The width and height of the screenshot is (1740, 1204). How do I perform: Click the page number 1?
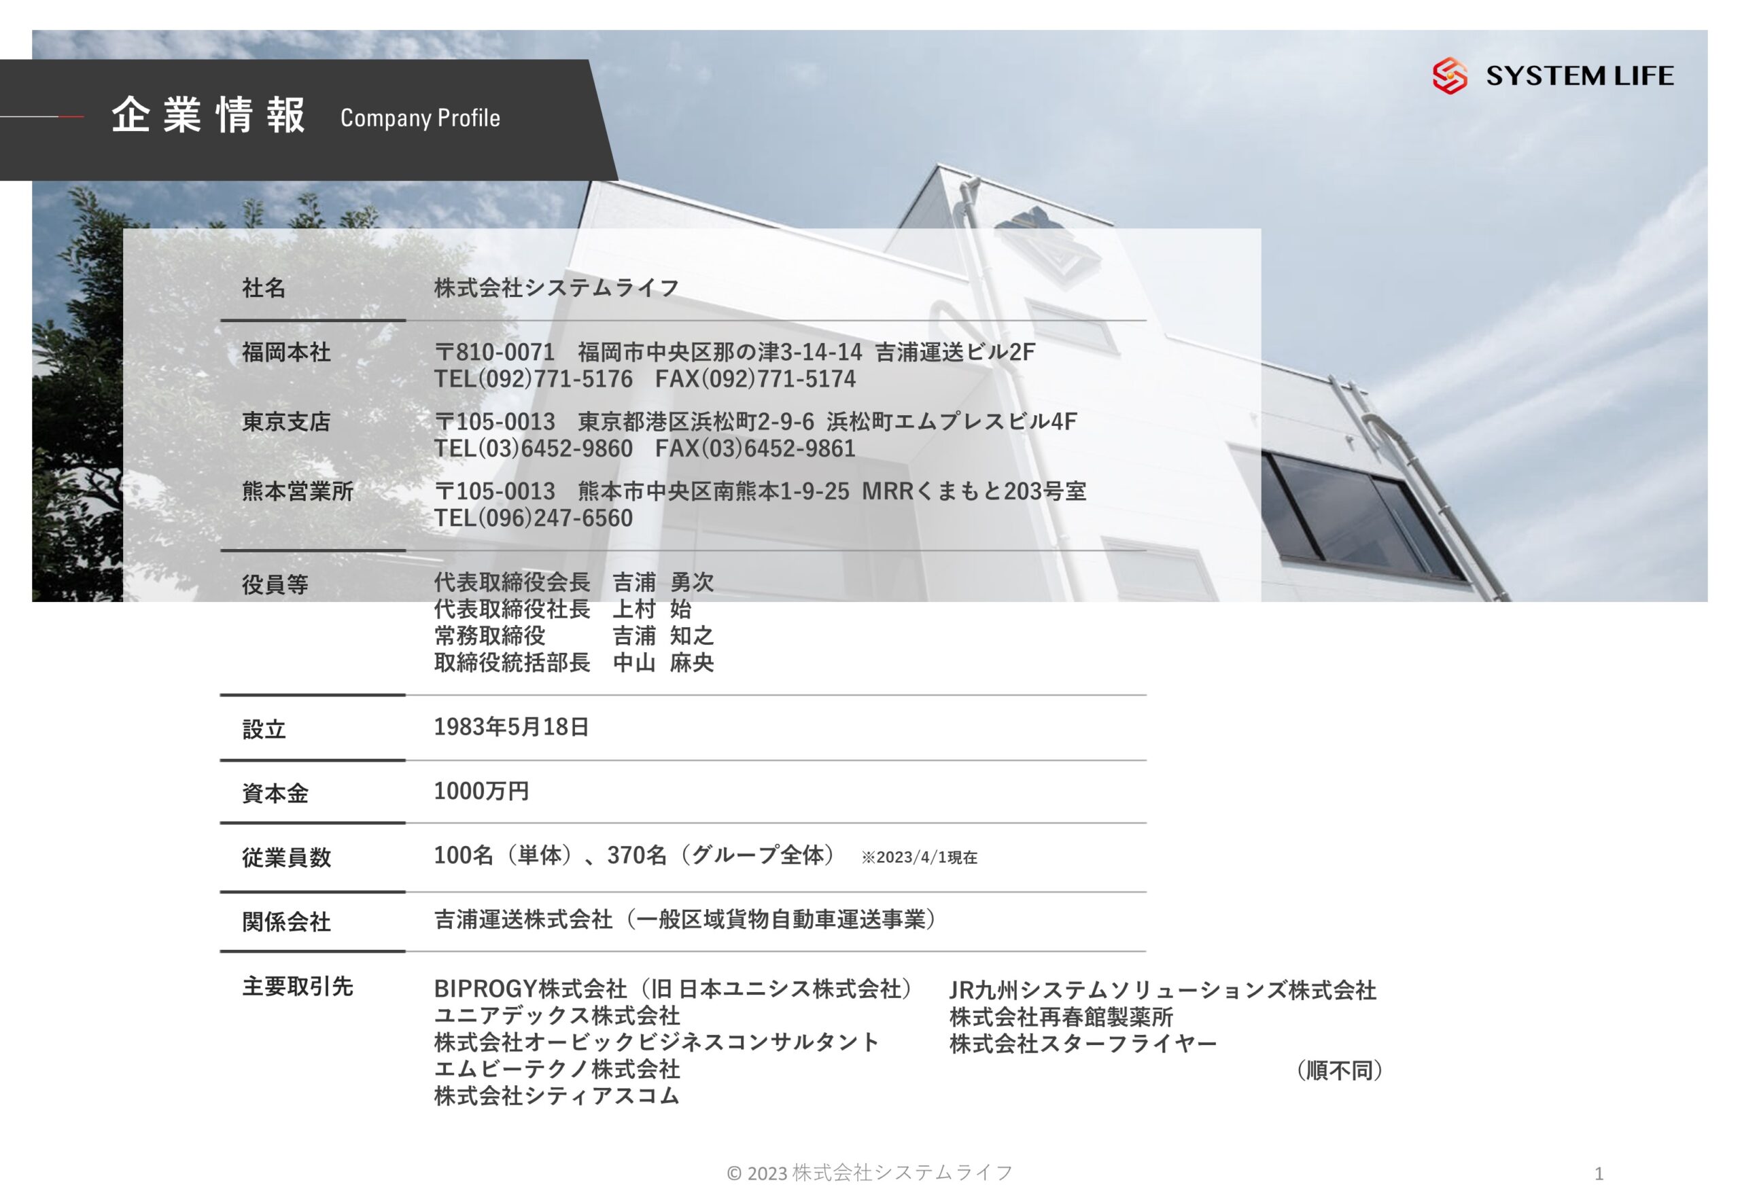coord(1599,1174)
